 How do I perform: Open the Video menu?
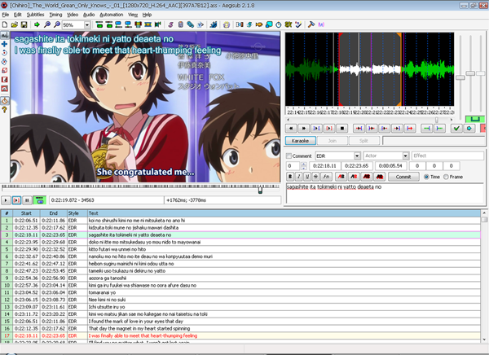pyautogui.click(x=73, y=15)
